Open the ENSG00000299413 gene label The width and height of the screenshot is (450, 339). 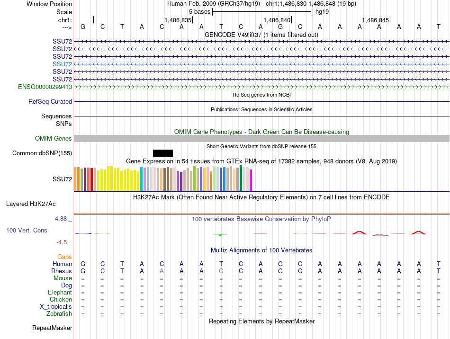45,87
